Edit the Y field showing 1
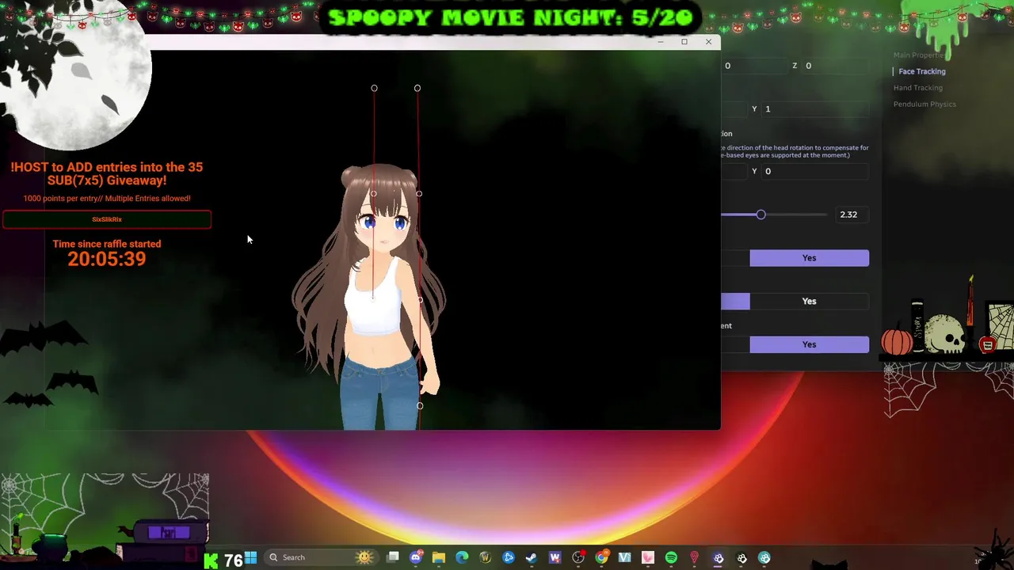The width and height of the screenshot is (1014, 570). 815,108
